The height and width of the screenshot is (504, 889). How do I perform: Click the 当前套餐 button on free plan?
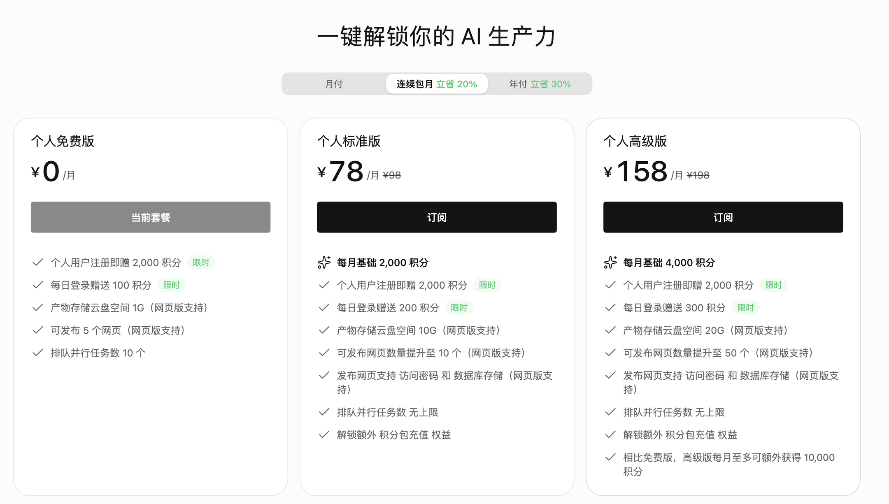click(x=151, y=217)
